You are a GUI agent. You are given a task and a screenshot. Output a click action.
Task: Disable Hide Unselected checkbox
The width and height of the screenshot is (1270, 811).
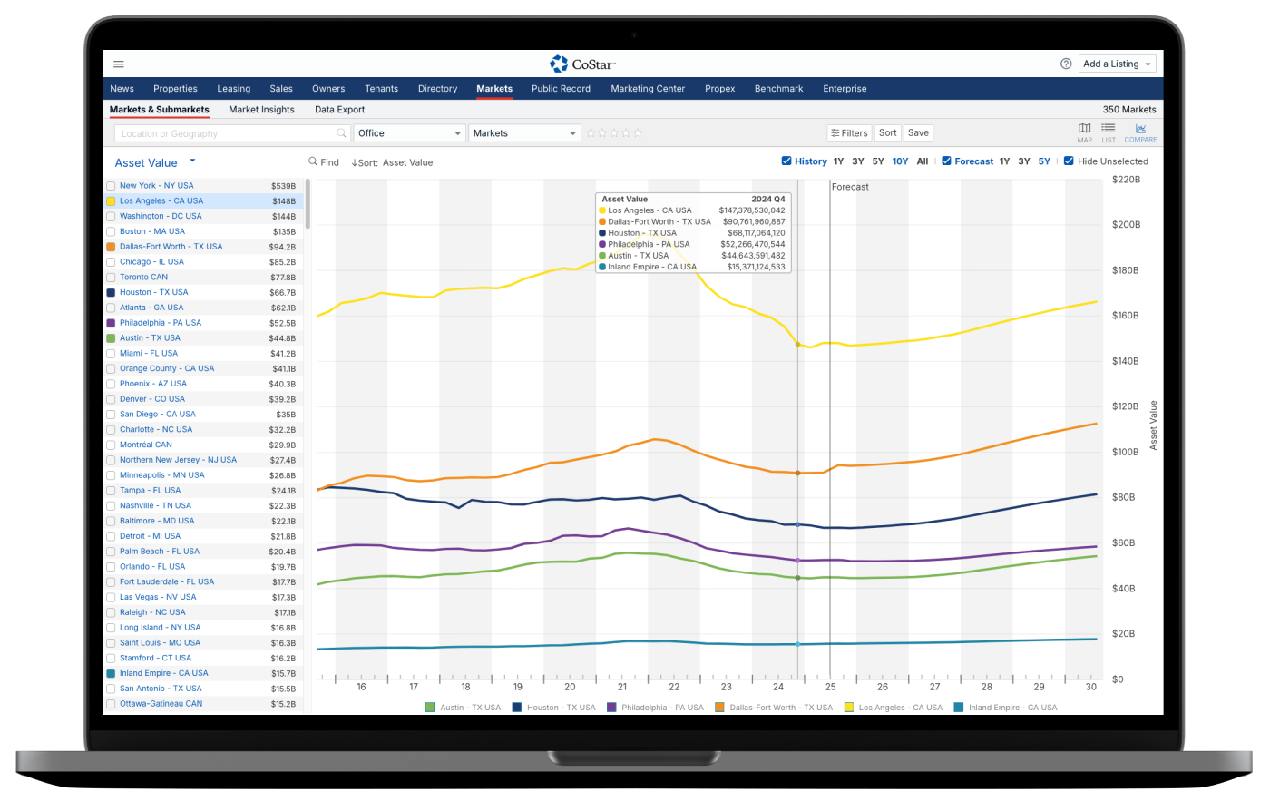click(x=1069, y=161)
